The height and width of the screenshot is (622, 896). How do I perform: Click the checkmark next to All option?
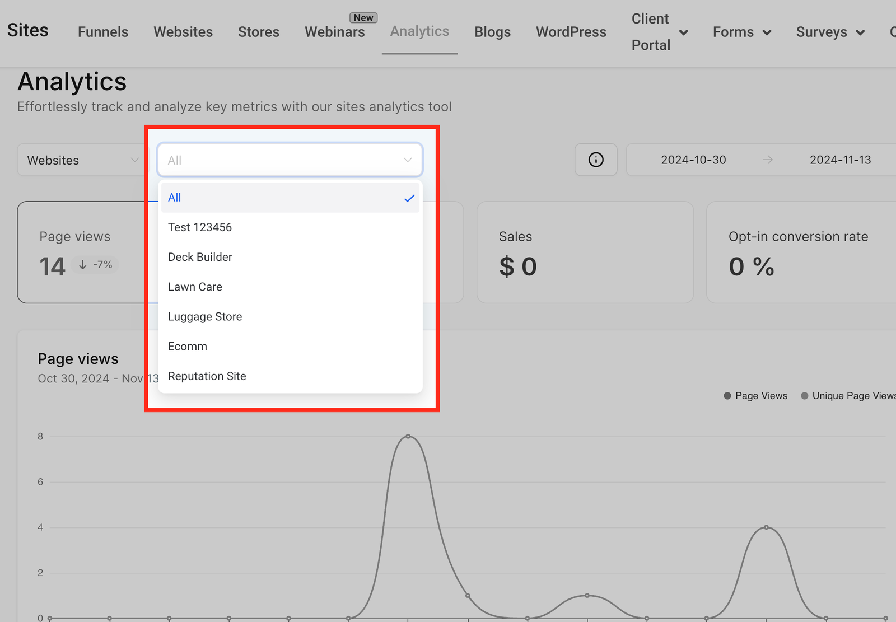[409, 198]
